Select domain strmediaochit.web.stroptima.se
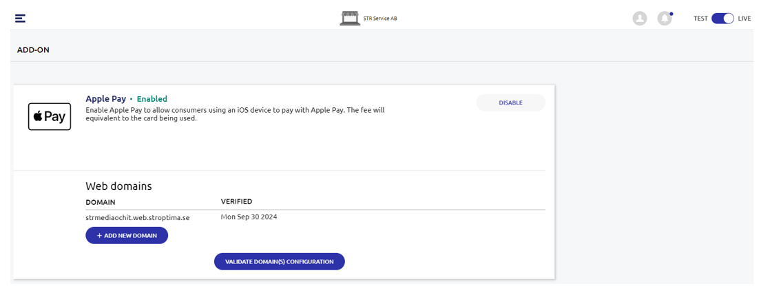Screen dimensions: 770x295 click(138, 218)
